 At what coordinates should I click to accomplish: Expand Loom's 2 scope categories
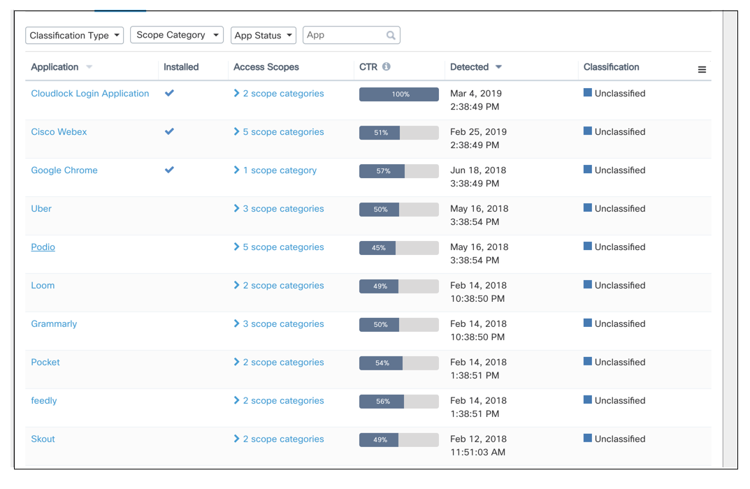278,286
